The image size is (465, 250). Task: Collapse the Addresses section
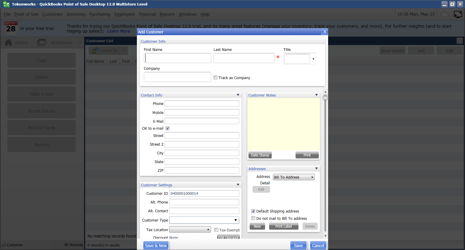pos(316,169)
